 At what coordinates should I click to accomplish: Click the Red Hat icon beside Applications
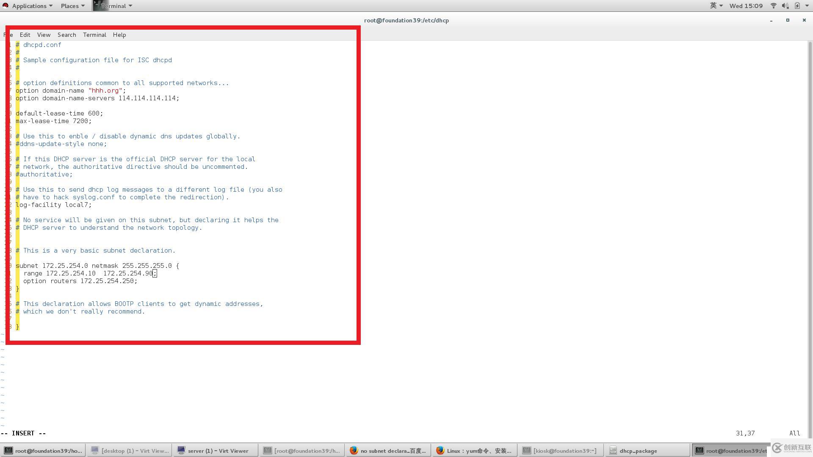click(5, 6)
